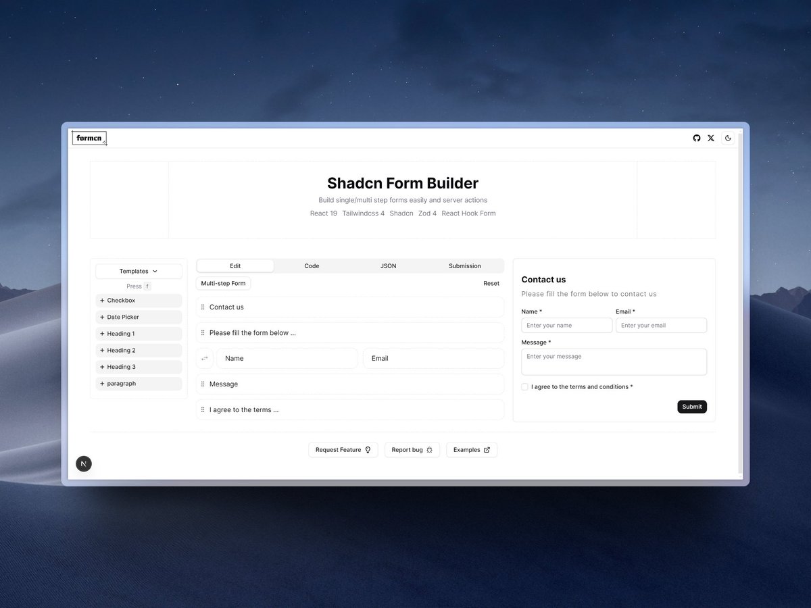The width and height of the screenshot is (811, 608).
Task: Focus the 'Enter your name' input
Action: (x=567, y=326)
